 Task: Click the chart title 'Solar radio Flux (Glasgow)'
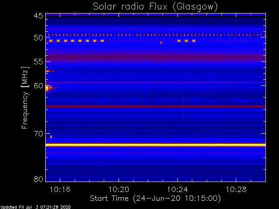click(x=155, y=7)
